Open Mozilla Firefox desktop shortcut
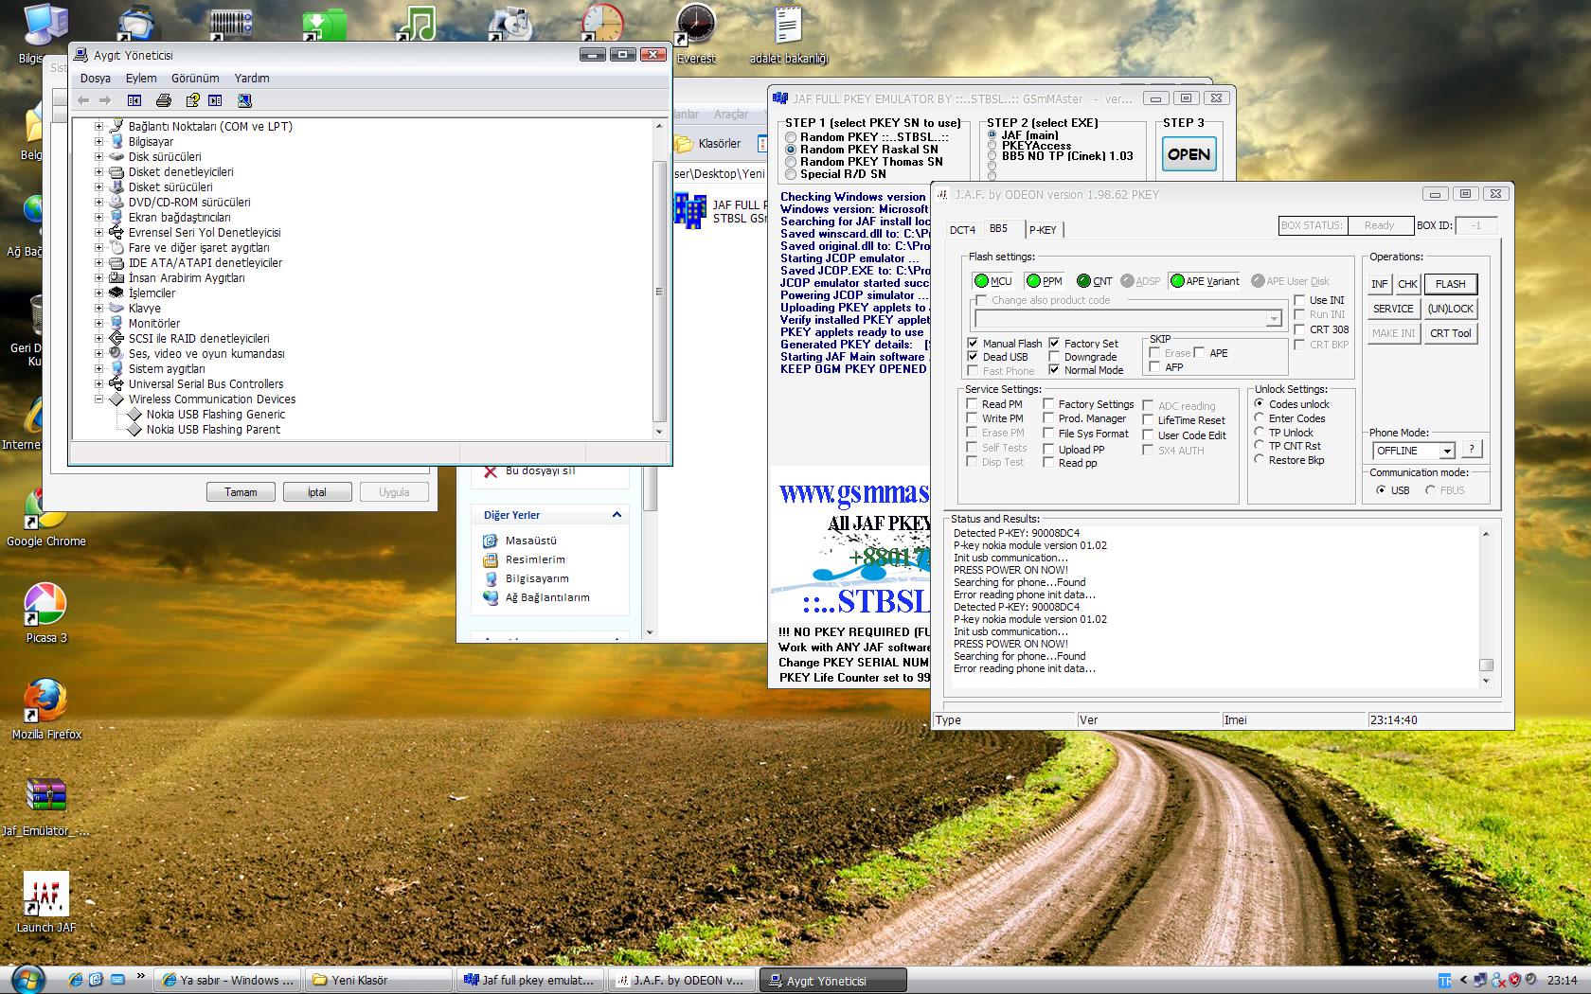 (x=45, y=710)
